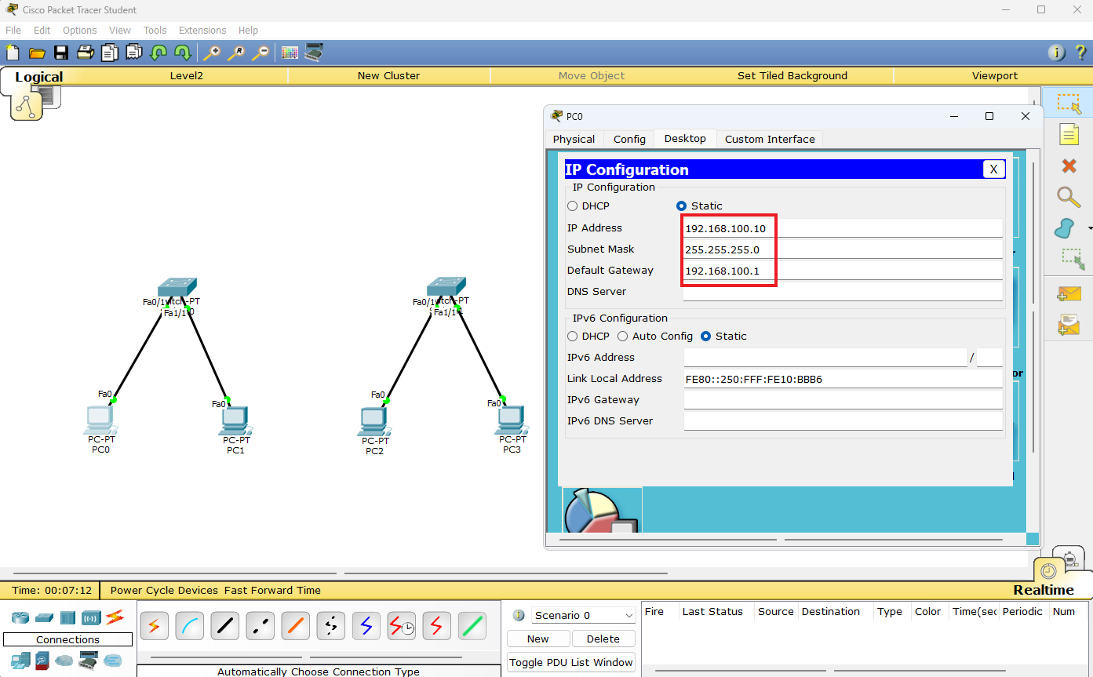The image size is (1093, 677).
Task: Click the IPv6 Gateway field
Action: [843, 400]
